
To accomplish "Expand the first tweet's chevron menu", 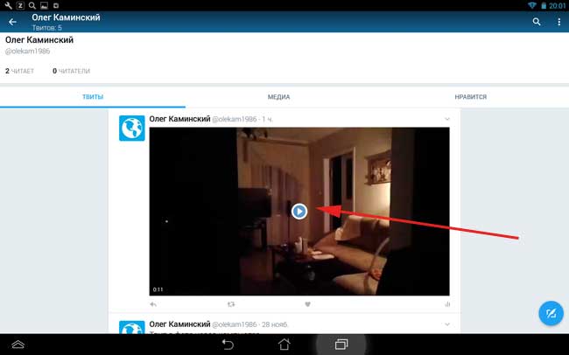I will [x=446, y=118].
